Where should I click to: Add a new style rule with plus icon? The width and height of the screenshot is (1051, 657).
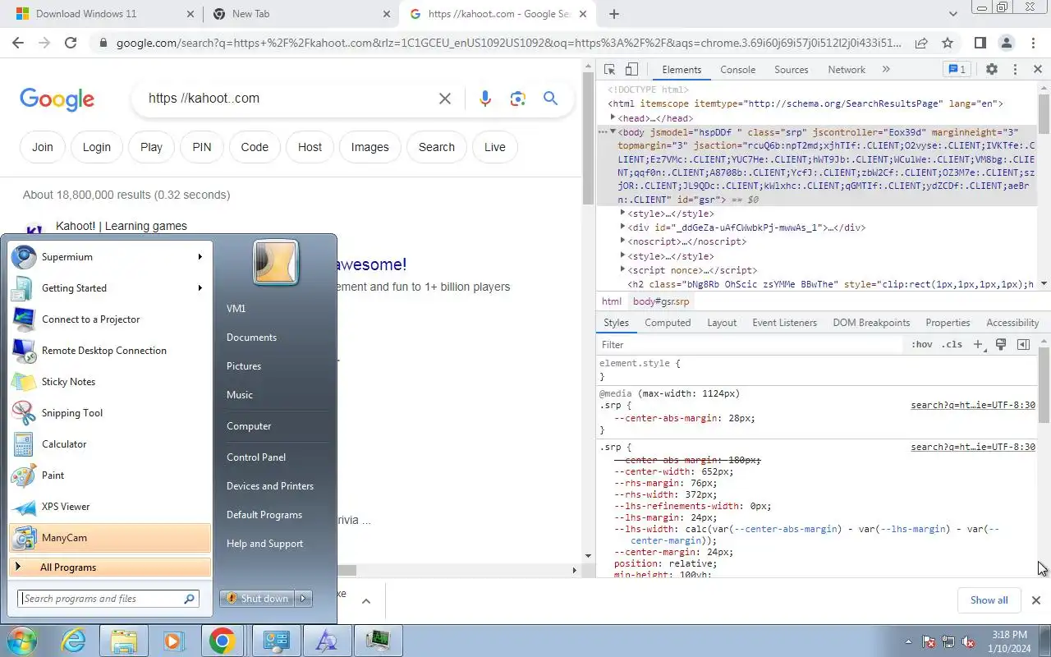click(978, 345)
